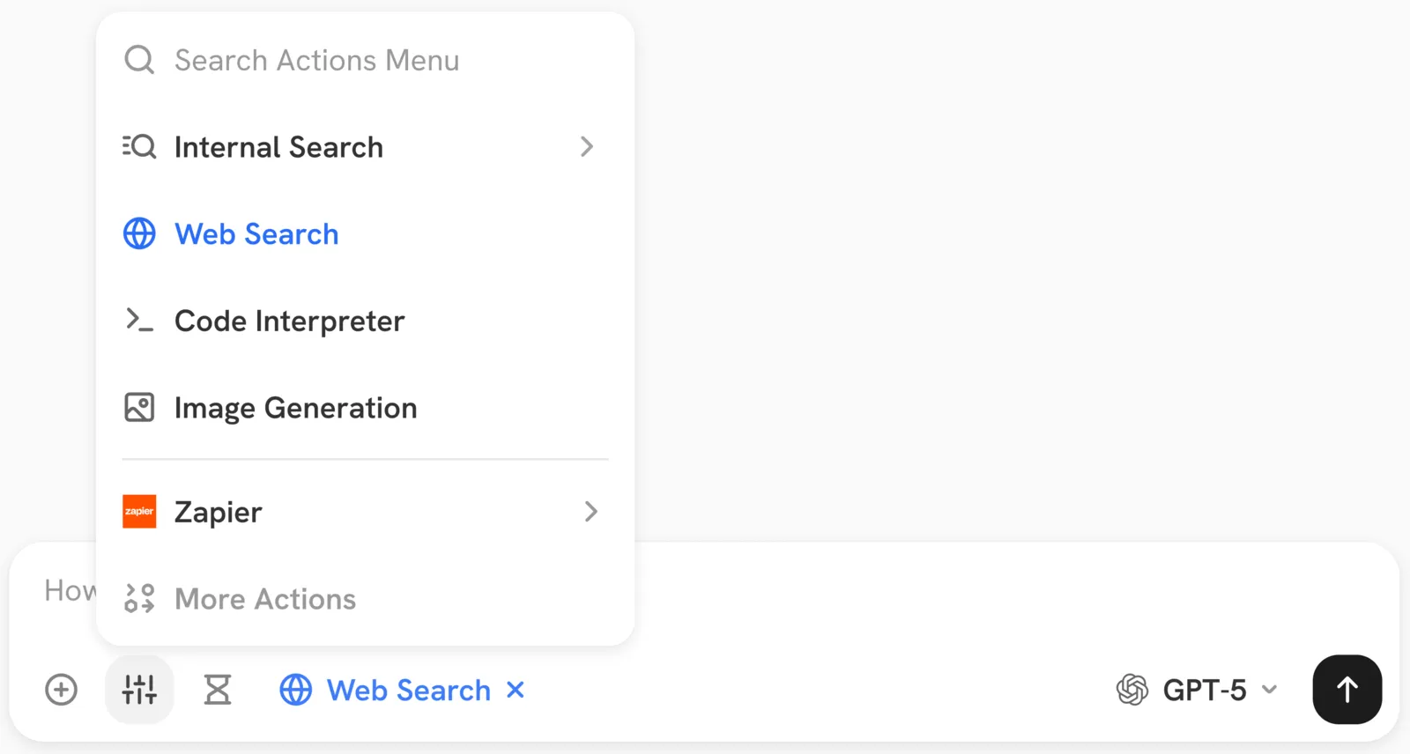Viewport: 1410px width, 754px height.
Task: Toggle the actions menu sliders icon
Action: point(139,690)
